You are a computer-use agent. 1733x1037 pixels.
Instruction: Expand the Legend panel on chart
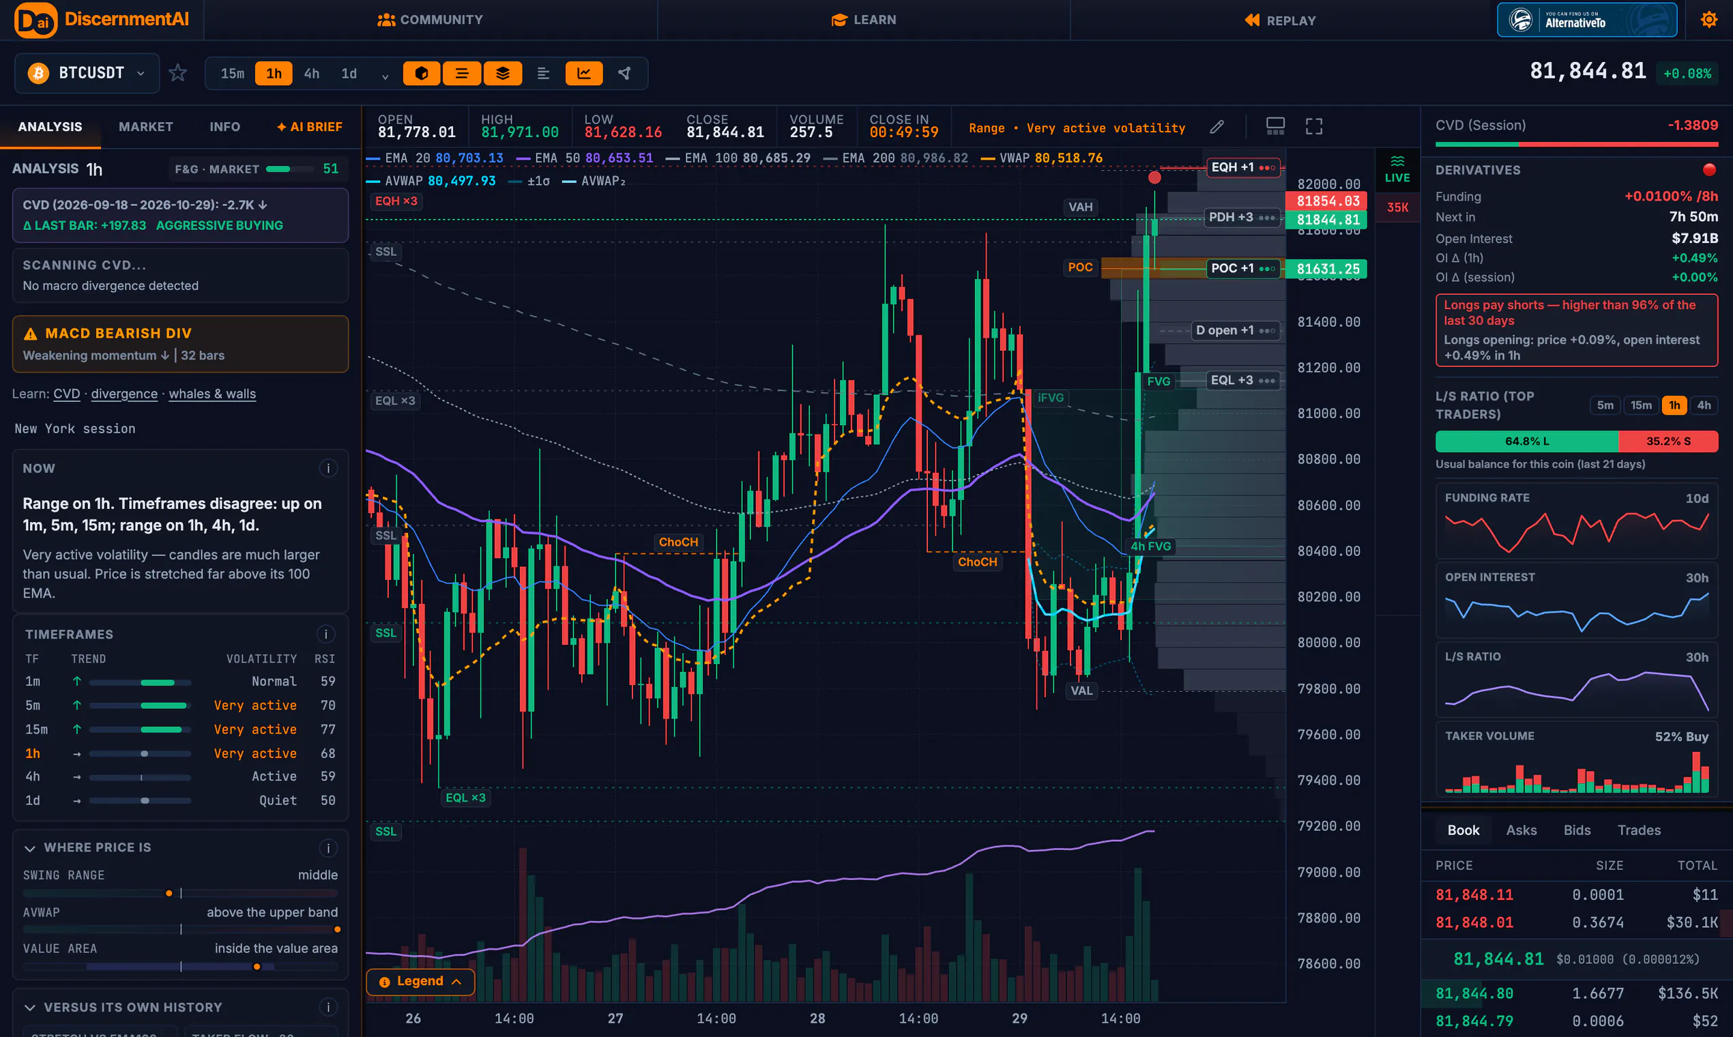coord(420,982)
